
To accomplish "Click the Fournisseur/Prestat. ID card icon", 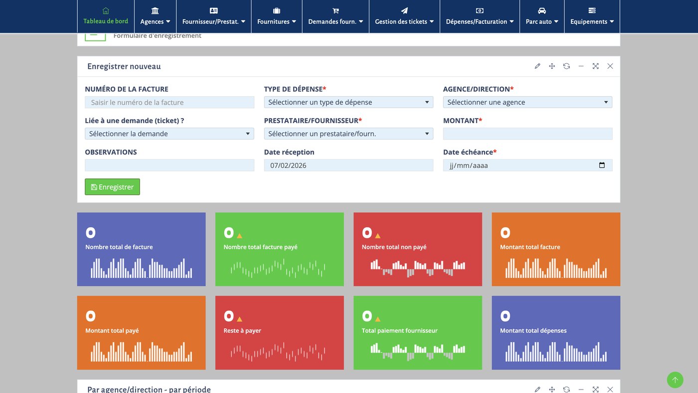I will point(214,10).
